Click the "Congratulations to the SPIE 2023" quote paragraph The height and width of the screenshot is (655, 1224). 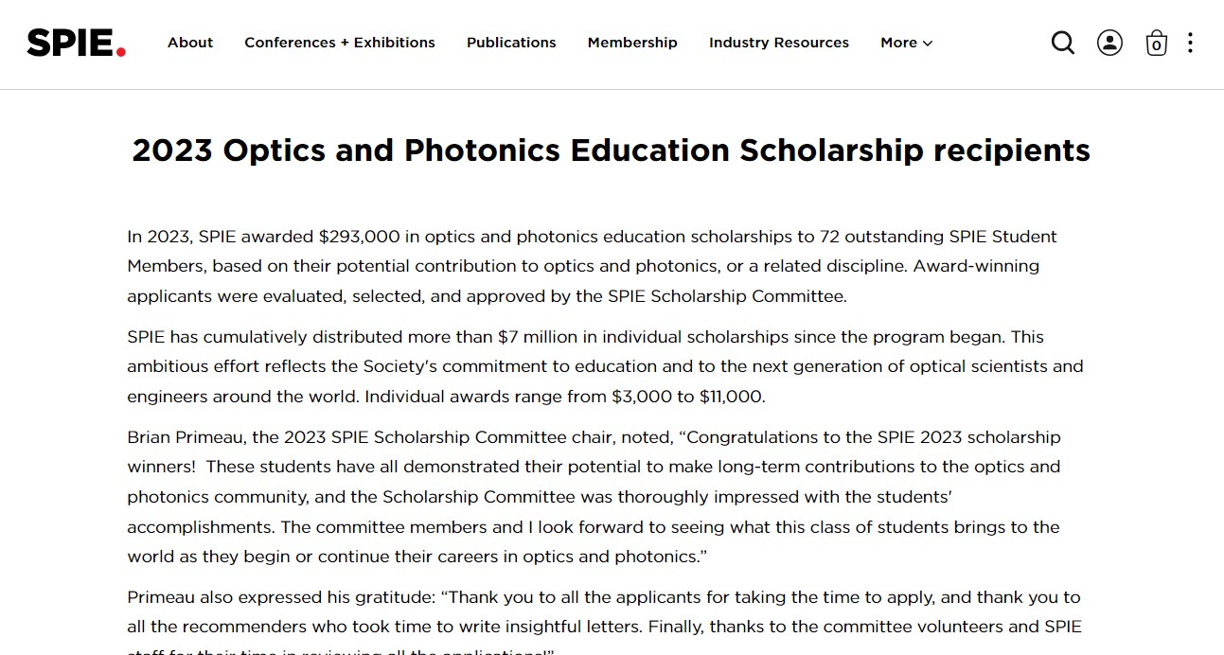[594, 497]
